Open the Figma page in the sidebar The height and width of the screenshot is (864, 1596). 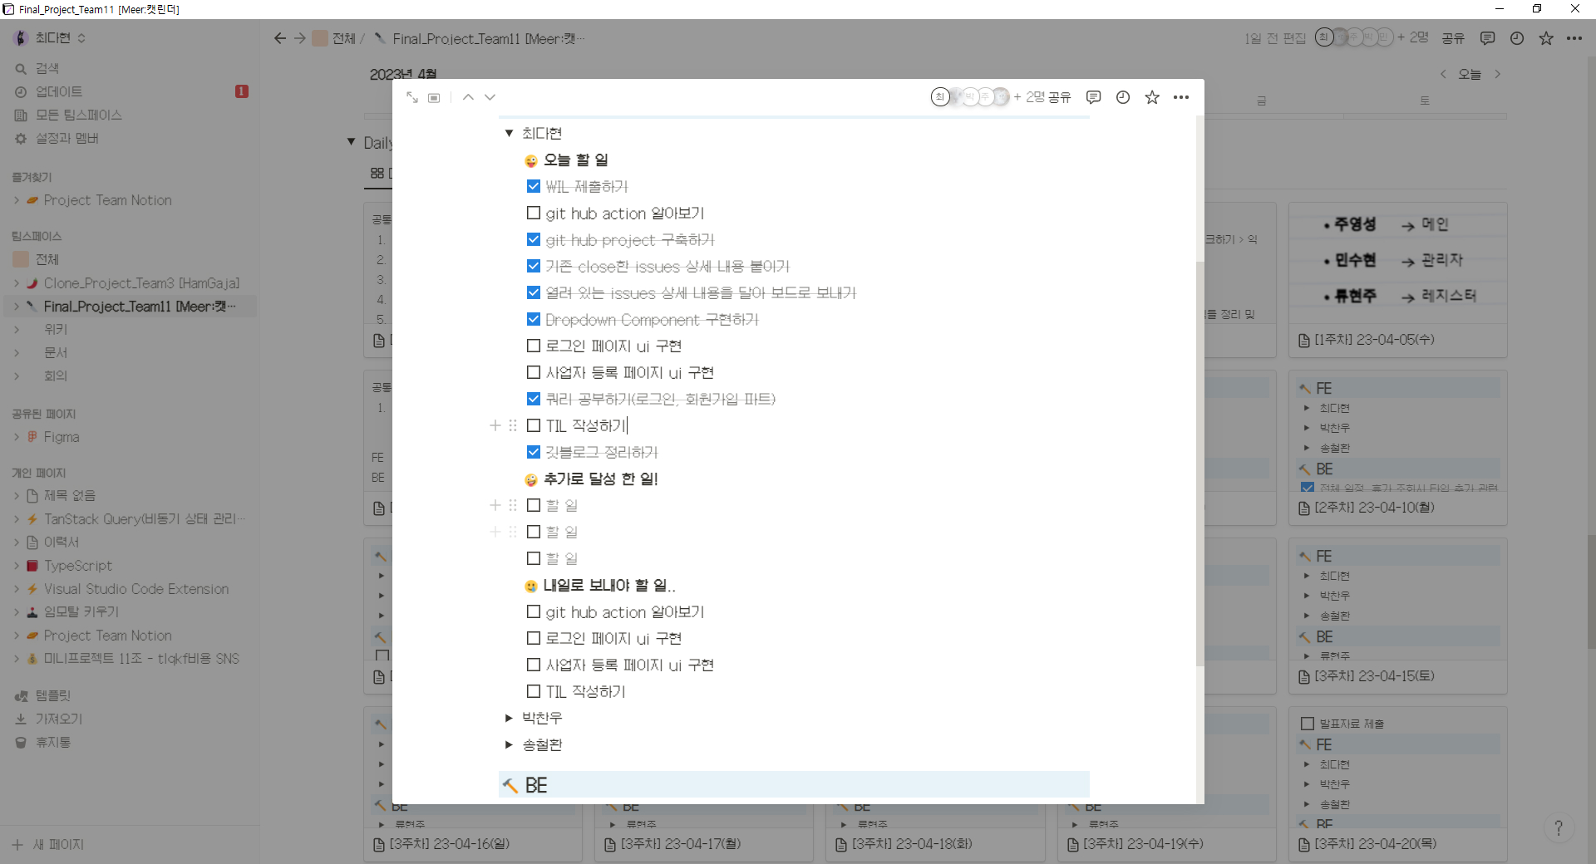62,437
